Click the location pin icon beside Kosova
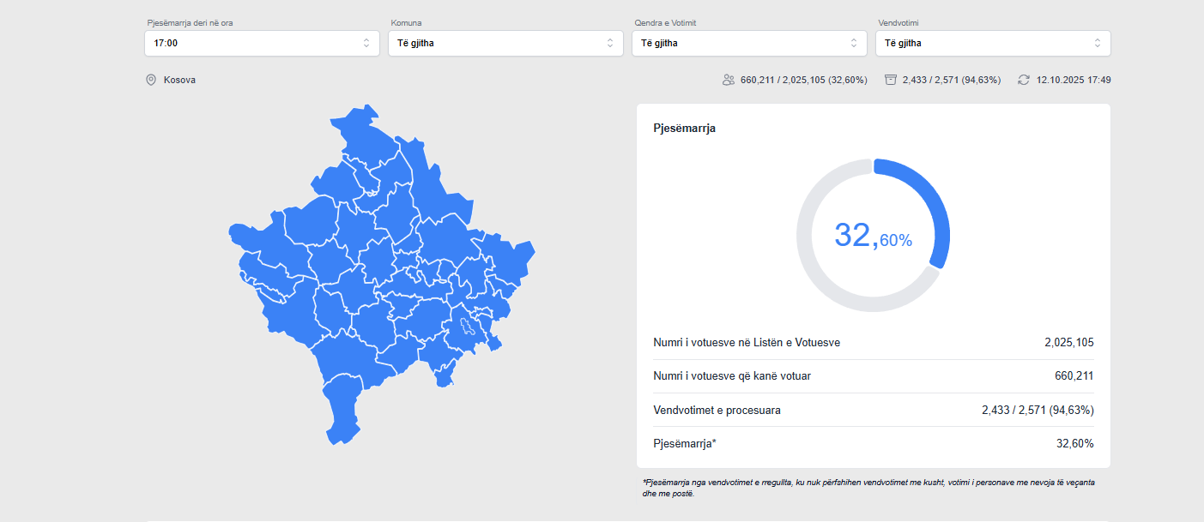 [x=151, y=80]
